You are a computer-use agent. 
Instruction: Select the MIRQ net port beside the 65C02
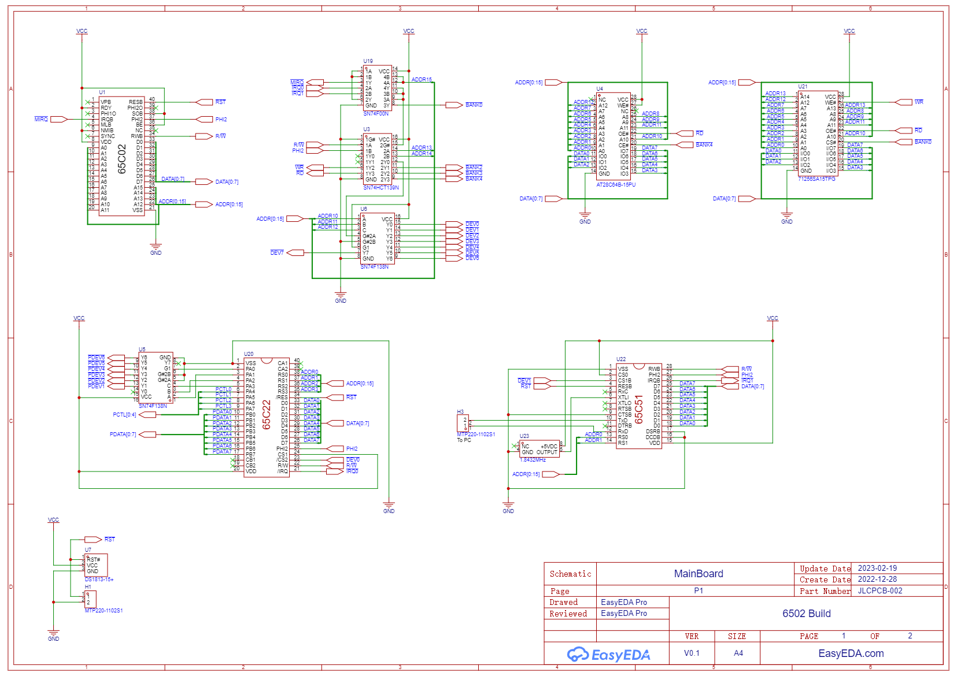(58, 119)
